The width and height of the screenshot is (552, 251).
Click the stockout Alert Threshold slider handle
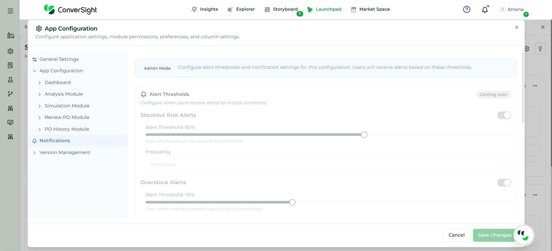pos(364,135)
